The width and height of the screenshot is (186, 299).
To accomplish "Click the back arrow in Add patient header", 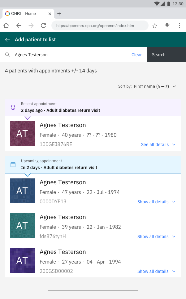I will (7, 40).
